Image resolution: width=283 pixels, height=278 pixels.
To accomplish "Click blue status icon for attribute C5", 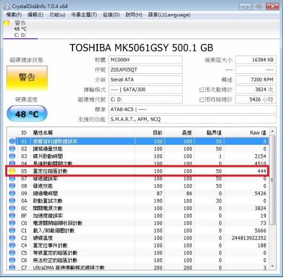I will click(12, 253).
